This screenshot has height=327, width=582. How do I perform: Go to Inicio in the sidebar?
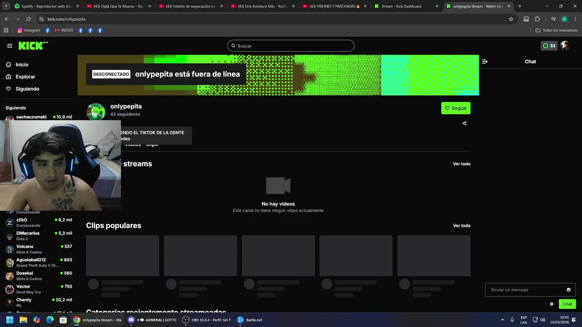22,64
